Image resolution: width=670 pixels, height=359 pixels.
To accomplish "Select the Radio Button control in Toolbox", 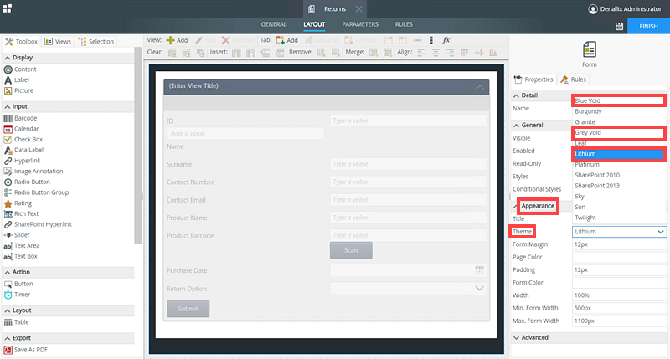I will [32, 182].
